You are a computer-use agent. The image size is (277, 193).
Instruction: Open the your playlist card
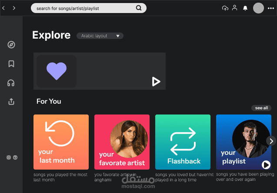pyautogui.click(x=244, y=142)
